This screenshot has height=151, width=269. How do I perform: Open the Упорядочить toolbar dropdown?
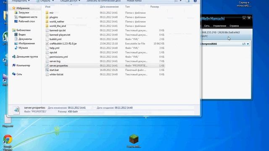[21, 1]
